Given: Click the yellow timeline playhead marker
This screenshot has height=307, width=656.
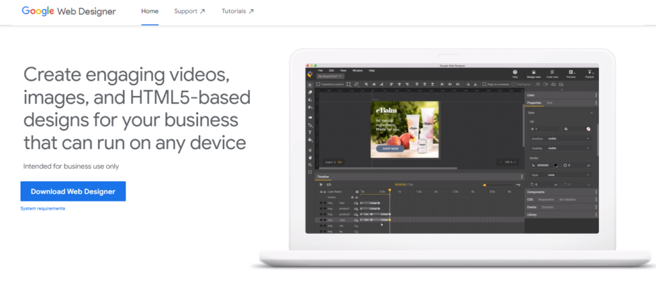Looking at the screenshot, I should click(x=389, y=191).
